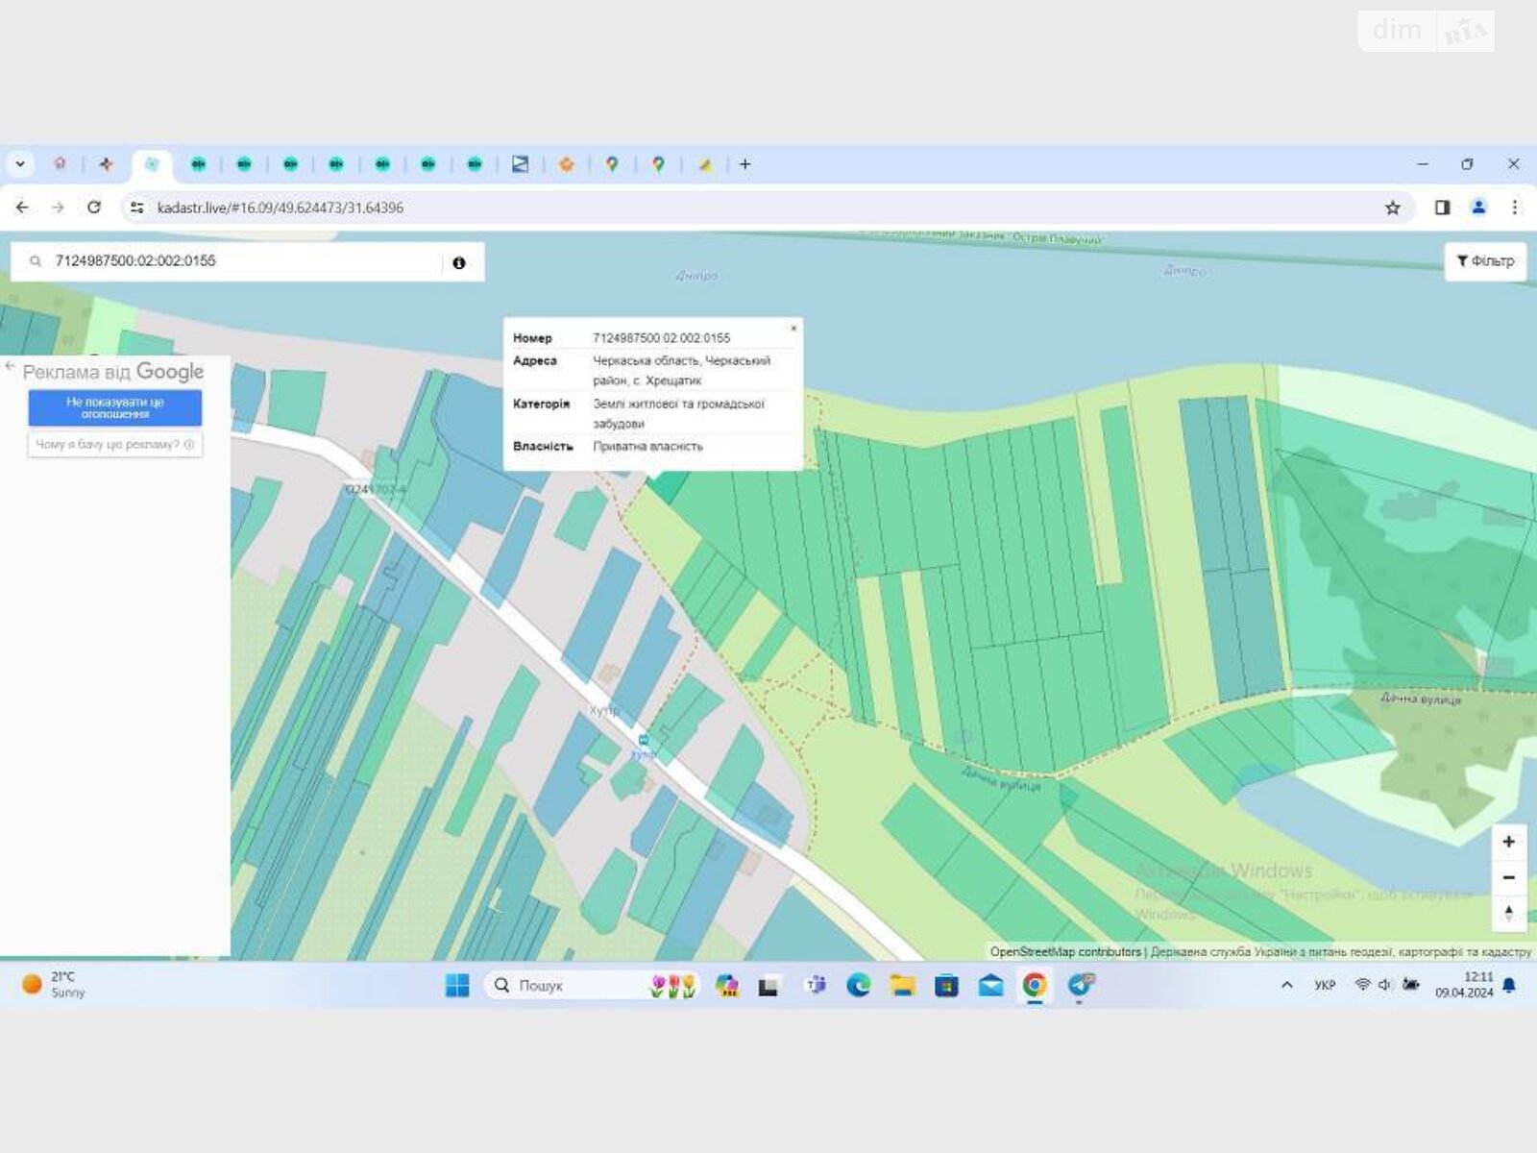Expand the tab search dropdown arrow

point(20,164)
